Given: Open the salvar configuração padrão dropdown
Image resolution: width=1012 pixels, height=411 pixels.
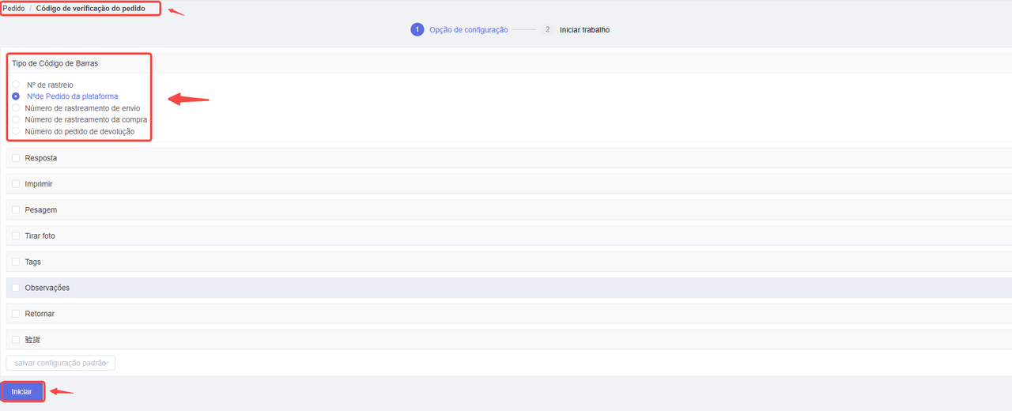Looking at the screenshot, I should 61,363.
